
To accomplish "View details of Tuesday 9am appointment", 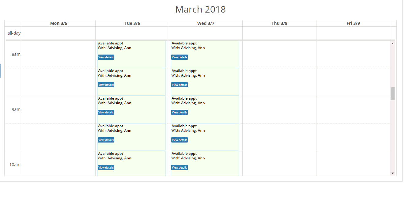I will (x=106, y=112).
